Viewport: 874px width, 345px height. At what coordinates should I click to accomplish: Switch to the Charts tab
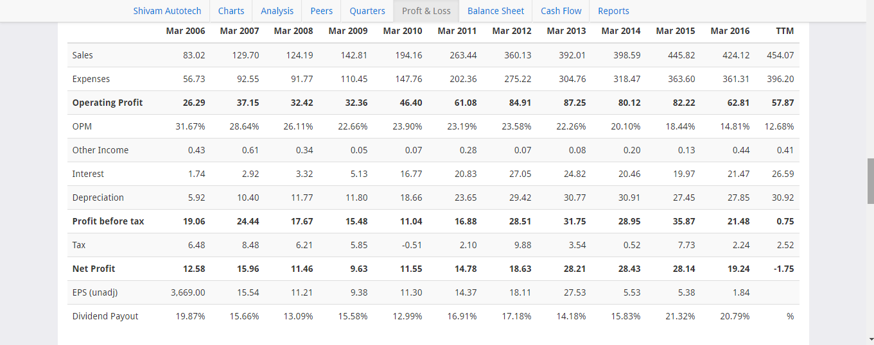pyautogui.click(x=231, y=11)
